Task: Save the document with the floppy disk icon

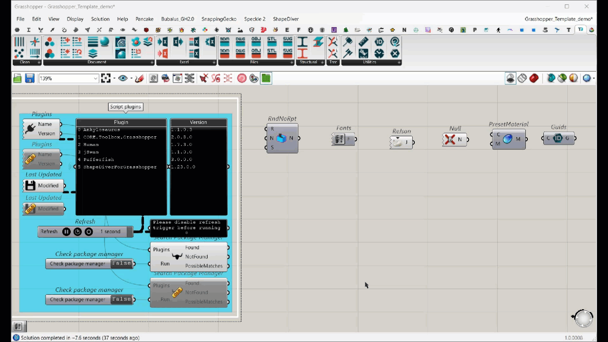Action: click(29, 78)
